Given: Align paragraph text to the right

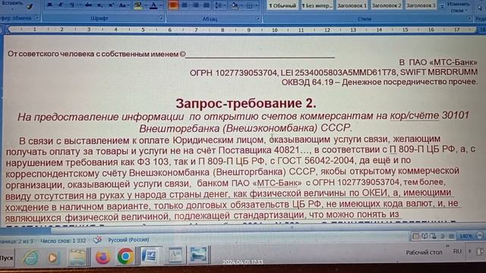Looking at the screenshot, I should click(x=196, y=5).
